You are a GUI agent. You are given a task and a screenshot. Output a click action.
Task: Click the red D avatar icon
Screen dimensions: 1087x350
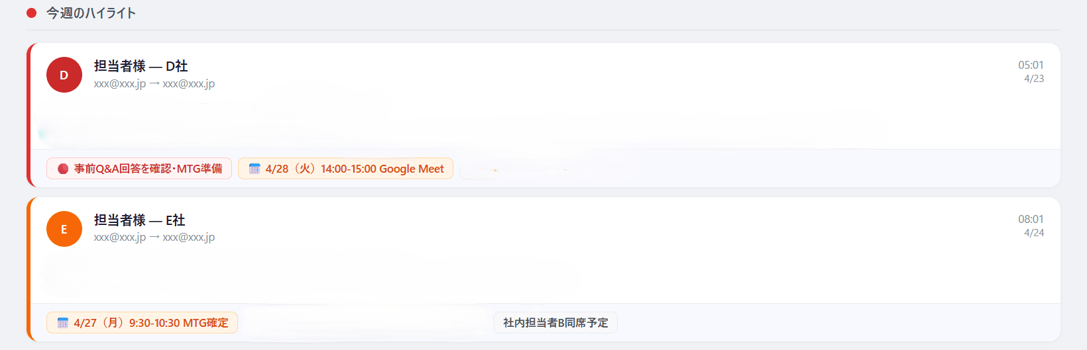(x=64, y=75)
